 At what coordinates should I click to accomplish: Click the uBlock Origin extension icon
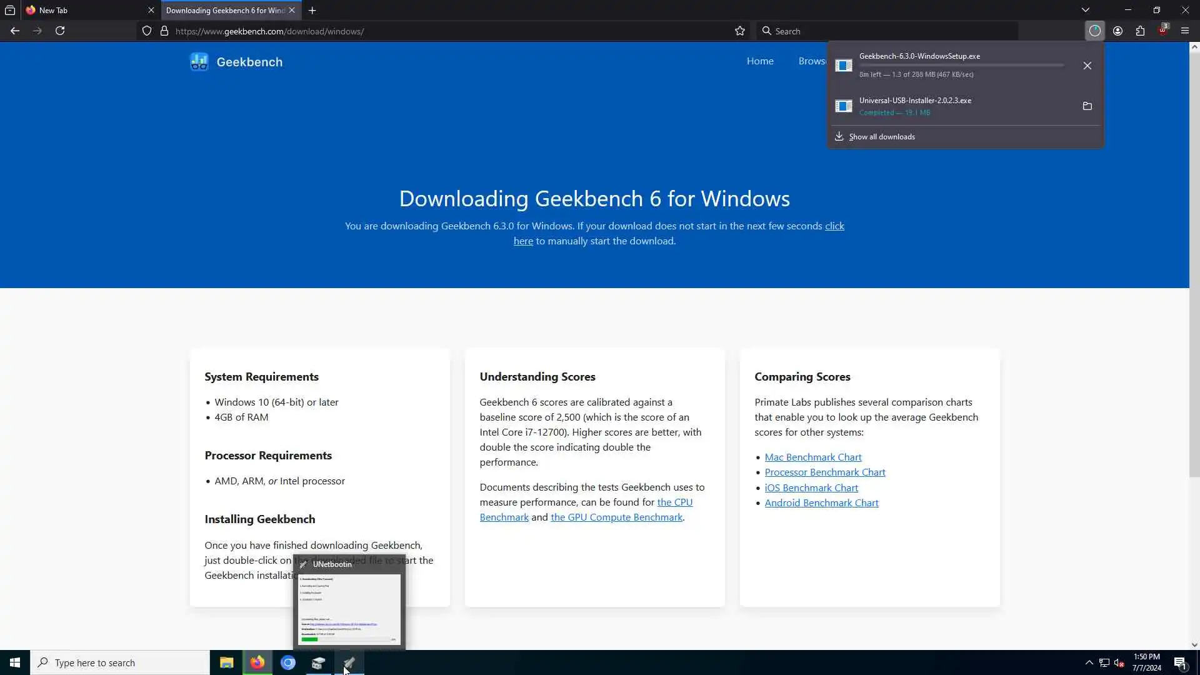[x=1162, y=31]
